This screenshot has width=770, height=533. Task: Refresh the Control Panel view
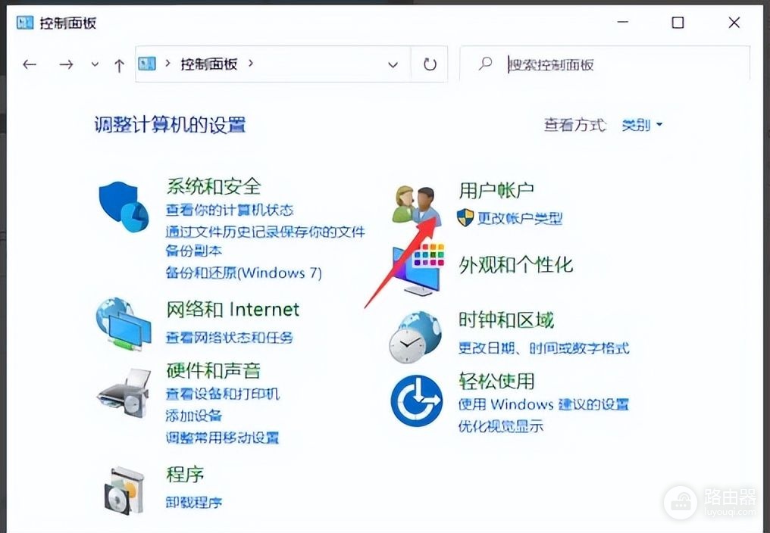click(x=430, y=64)
